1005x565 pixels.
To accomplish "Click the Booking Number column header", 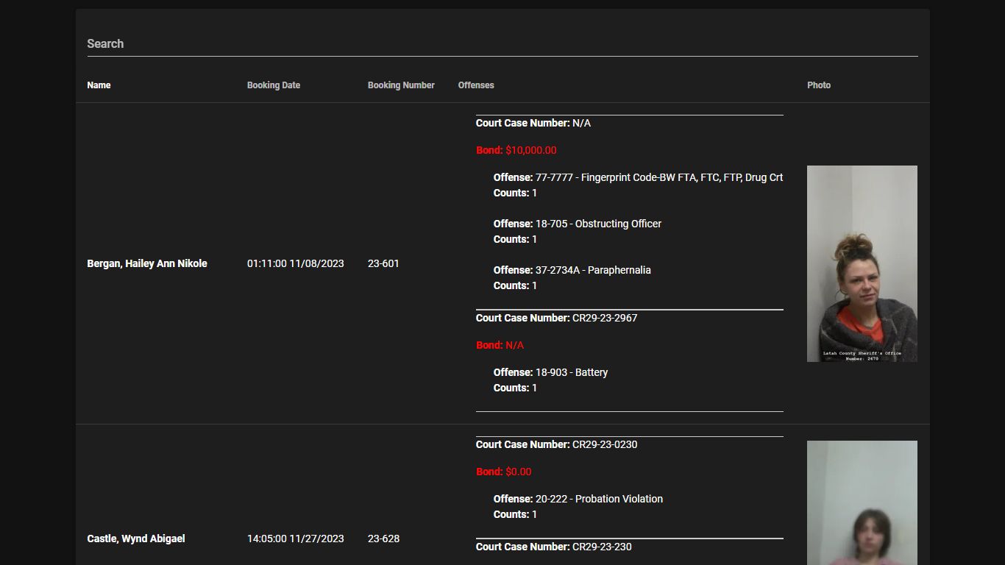I will [401, 85].
